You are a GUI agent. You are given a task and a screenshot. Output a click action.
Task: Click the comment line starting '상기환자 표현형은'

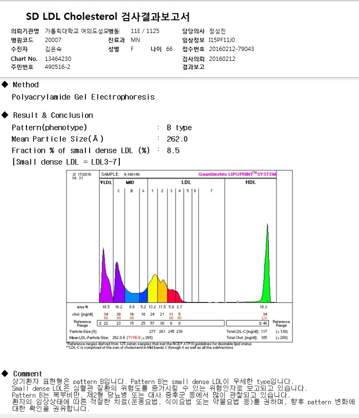pyautogui.click(x=152, y=382)
